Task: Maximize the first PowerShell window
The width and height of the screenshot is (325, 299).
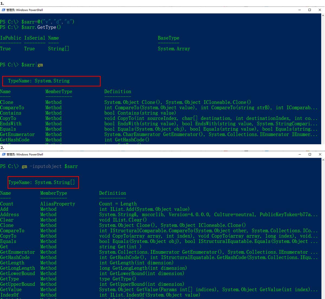Action: [x=310, y=10]
